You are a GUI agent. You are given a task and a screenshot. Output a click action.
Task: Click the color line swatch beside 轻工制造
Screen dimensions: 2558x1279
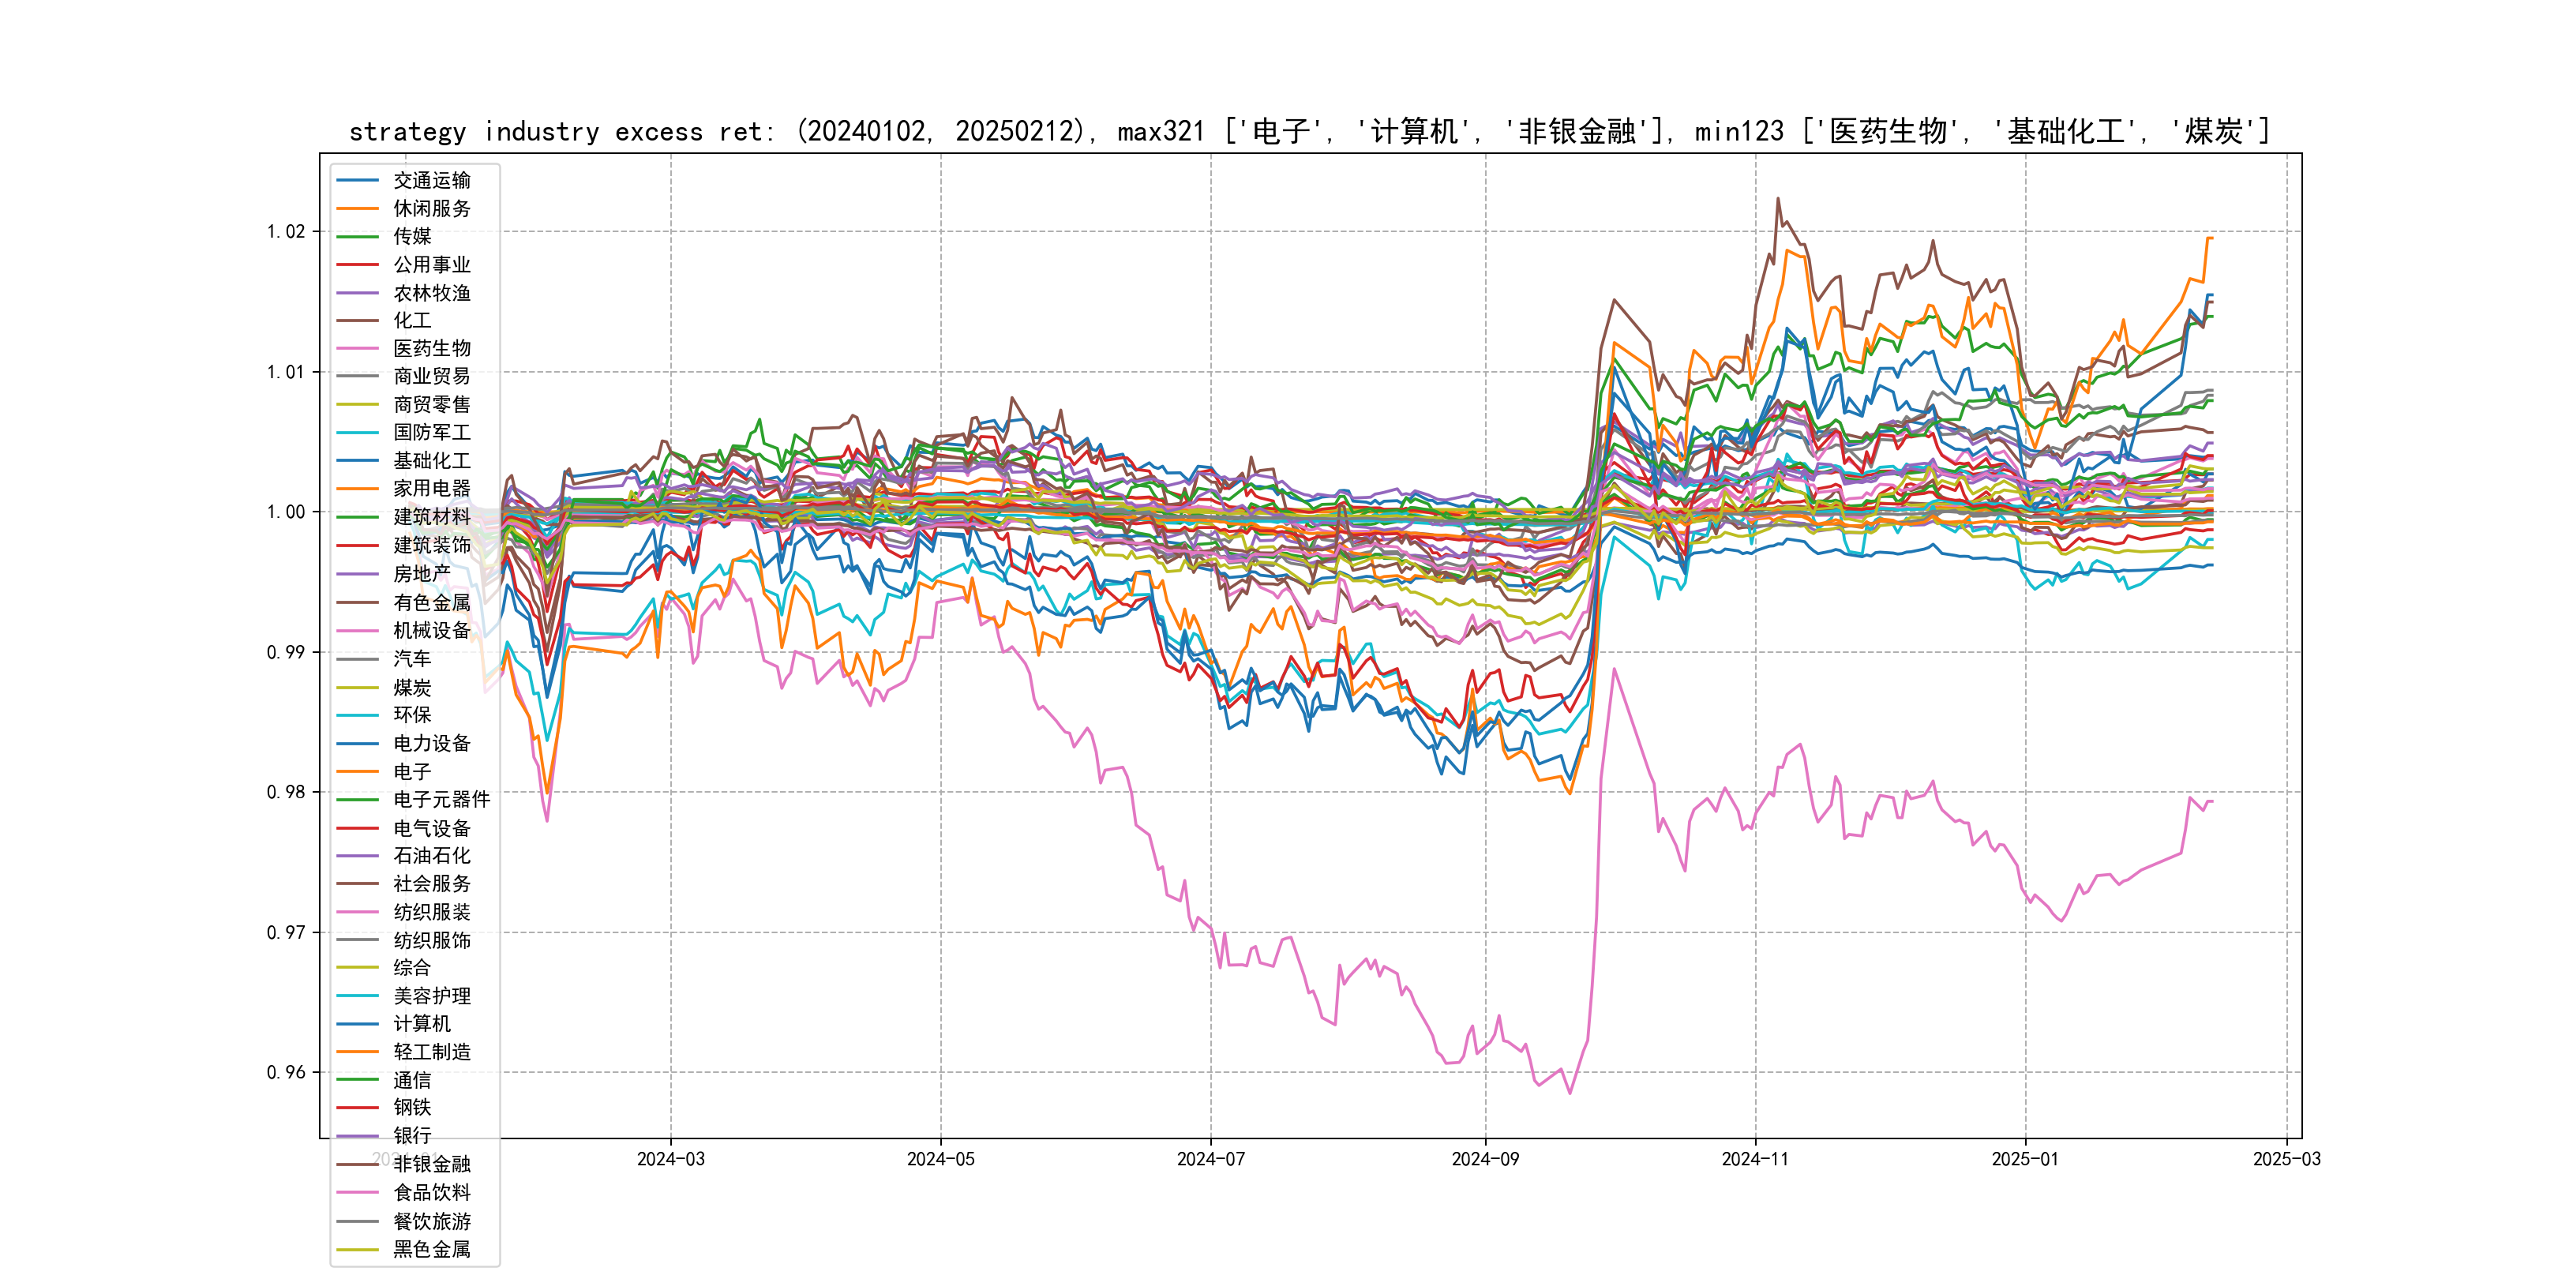tap(358, 1052)
